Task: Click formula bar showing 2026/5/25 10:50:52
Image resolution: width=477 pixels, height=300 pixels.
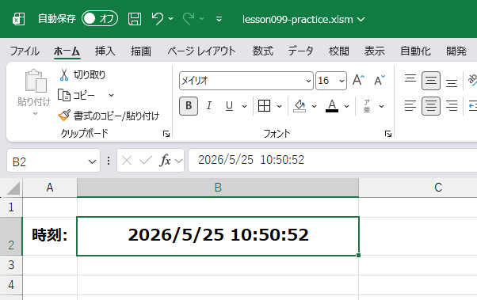Action: click(x=333, y=160)
